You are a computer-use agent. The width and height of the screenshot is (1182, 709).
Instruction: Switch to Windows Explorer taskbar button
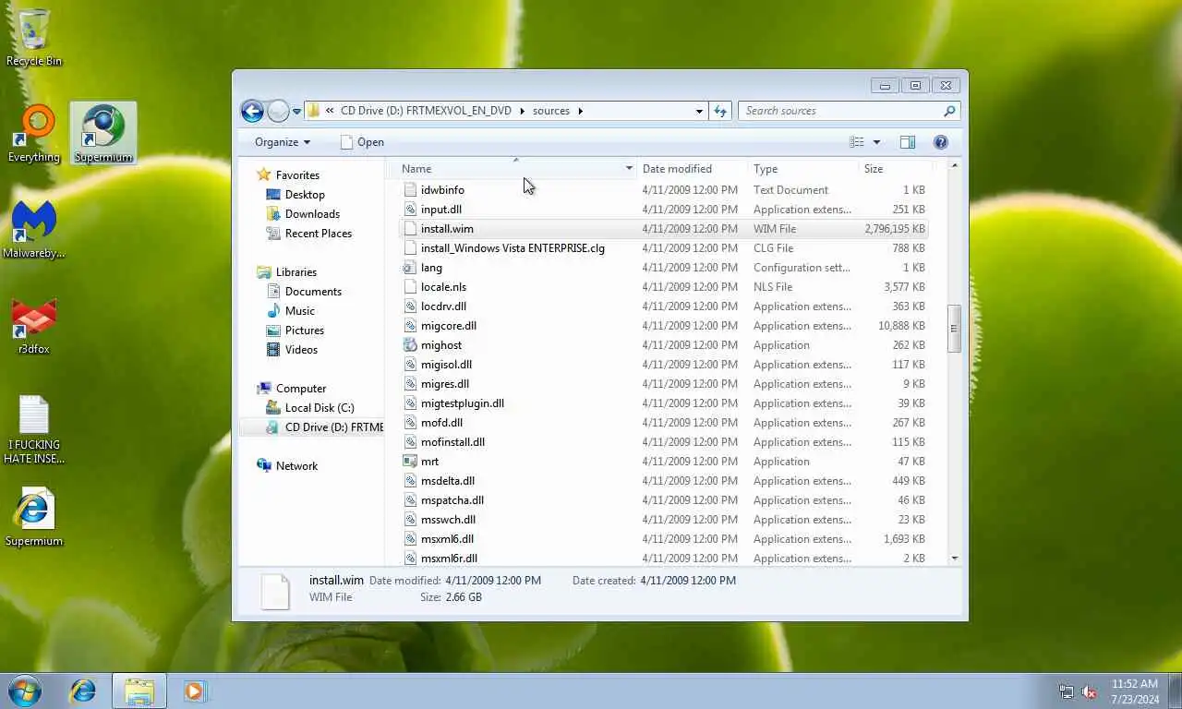pos(139,691)
